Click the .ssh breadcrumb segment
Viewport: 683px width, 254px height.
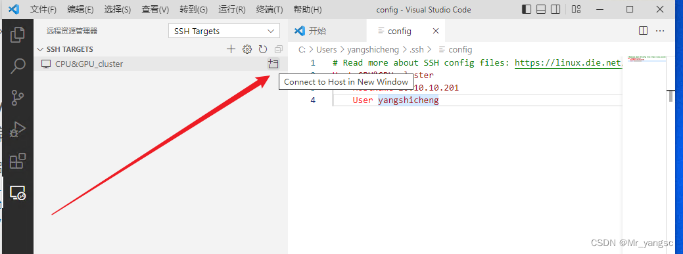click(416, 50)
